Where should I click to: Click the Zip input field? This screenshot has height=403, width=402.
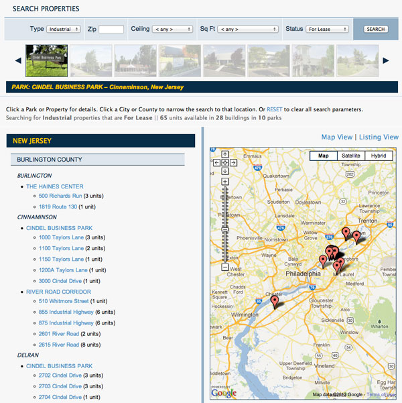pos(111,30)
